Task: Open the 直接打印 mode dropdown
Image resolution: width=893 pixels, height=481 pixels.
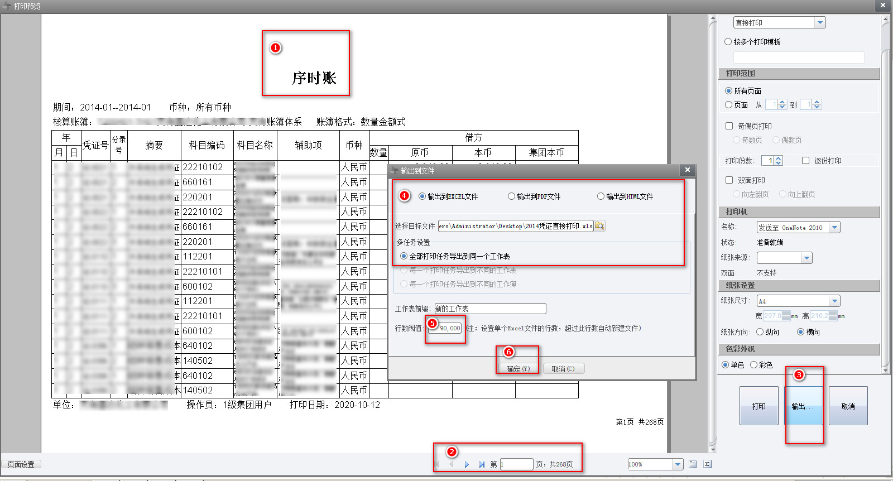Action: [x=820, y=23]
